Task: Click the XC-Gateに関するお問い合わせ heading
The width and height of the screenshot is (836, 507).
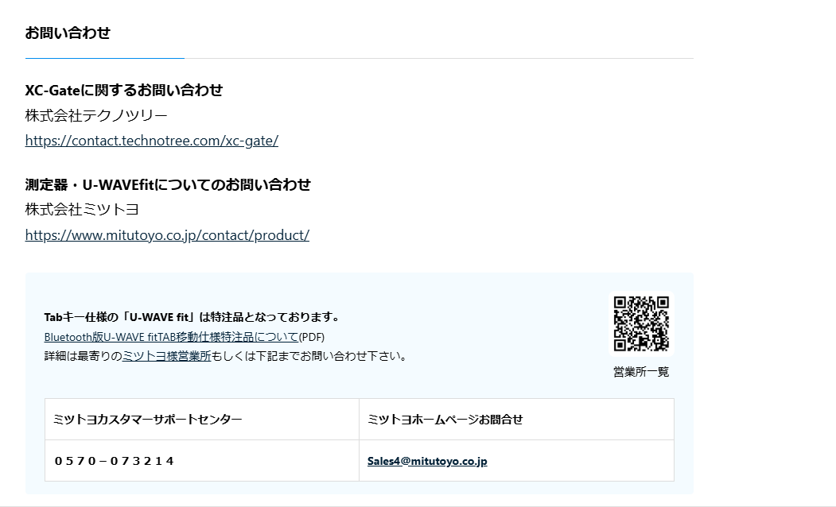Action: [x=124, y=90]
